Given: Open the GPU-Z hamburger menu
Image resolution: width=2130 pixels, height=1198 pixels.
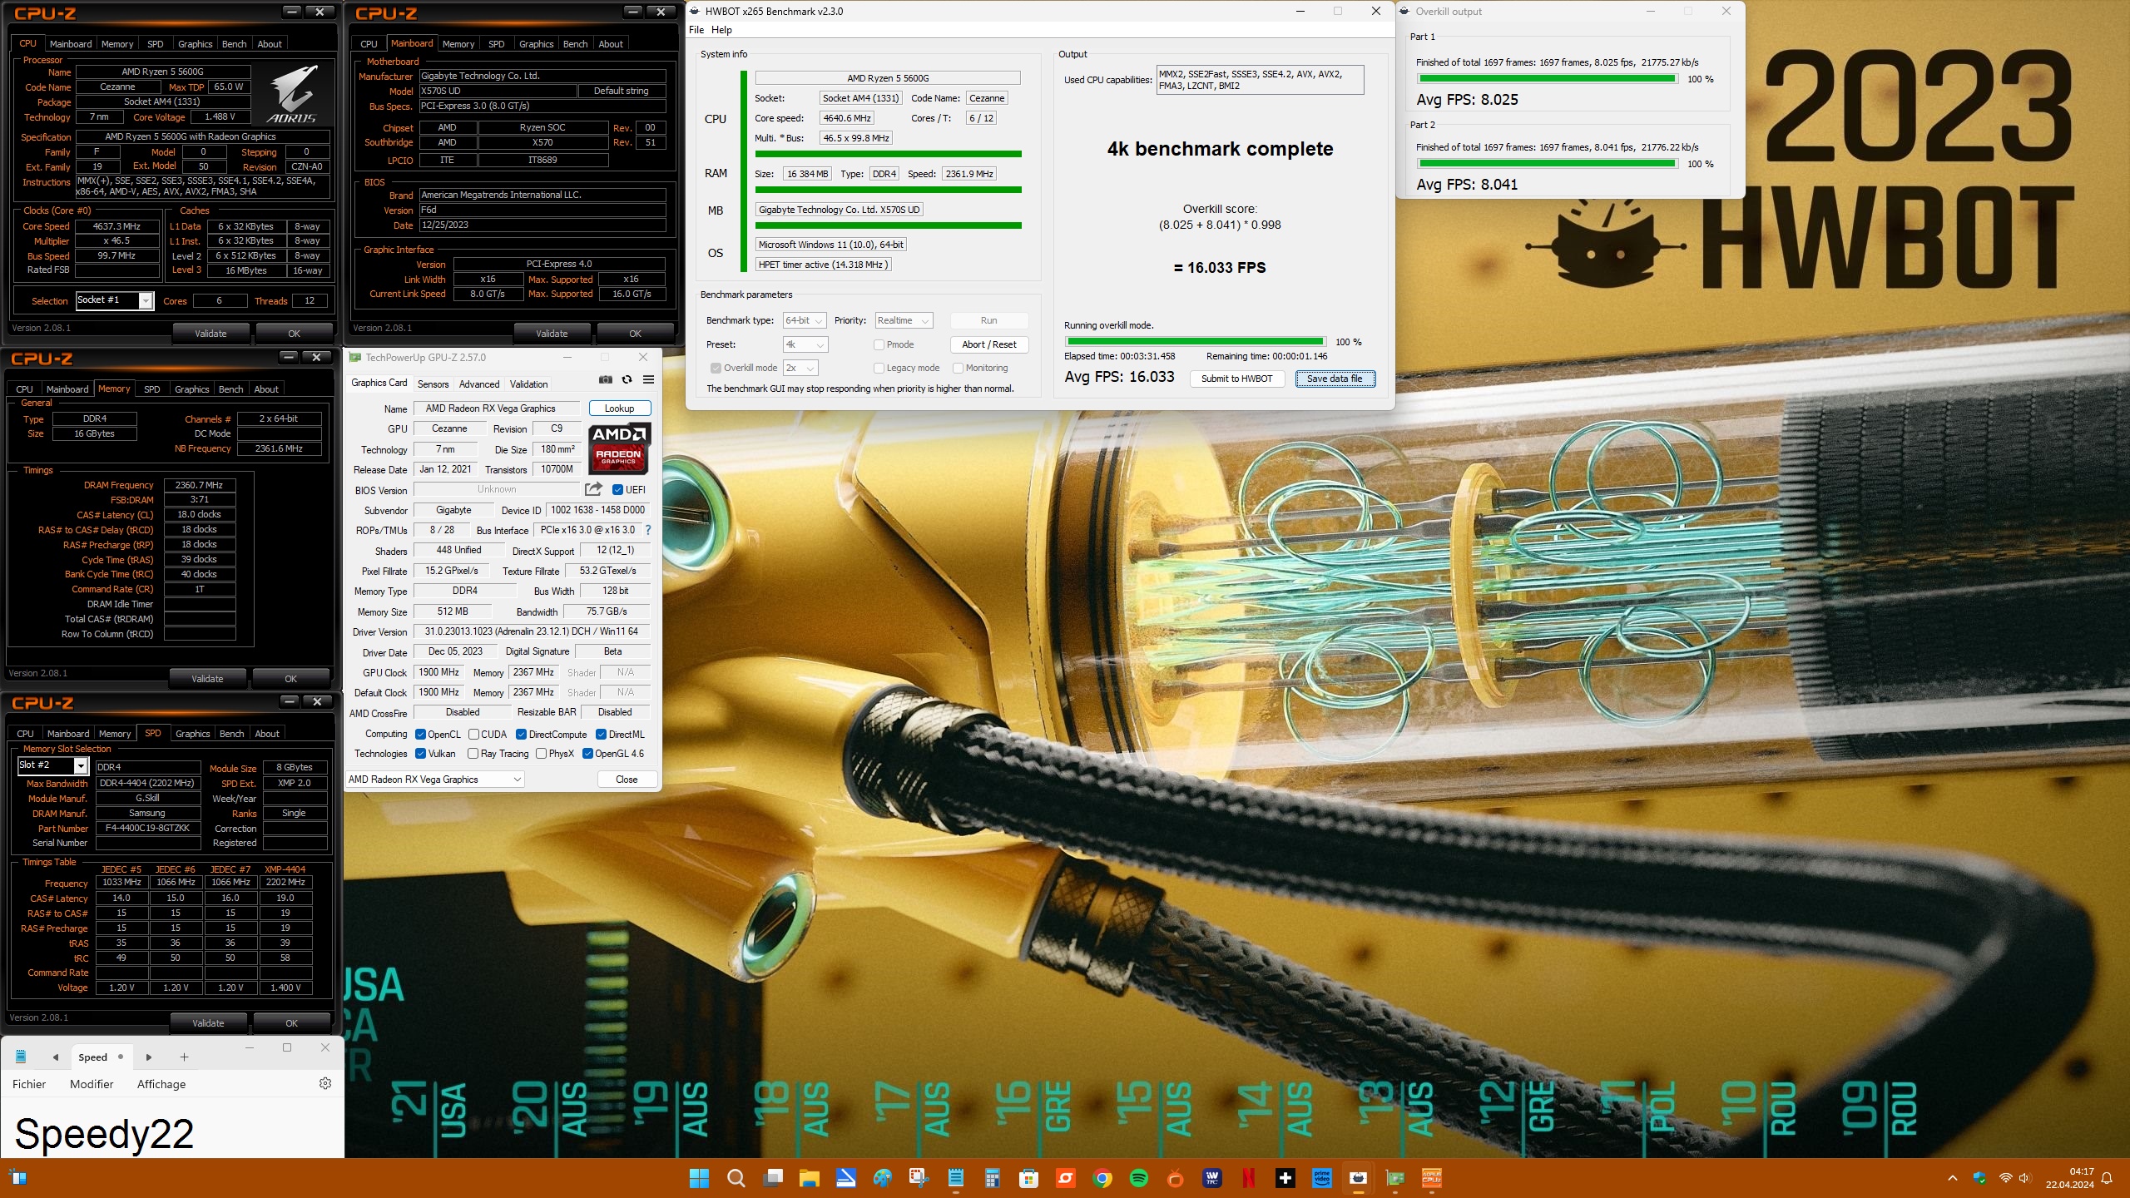Looking at the screenshot, I should [x=648, y=379].
